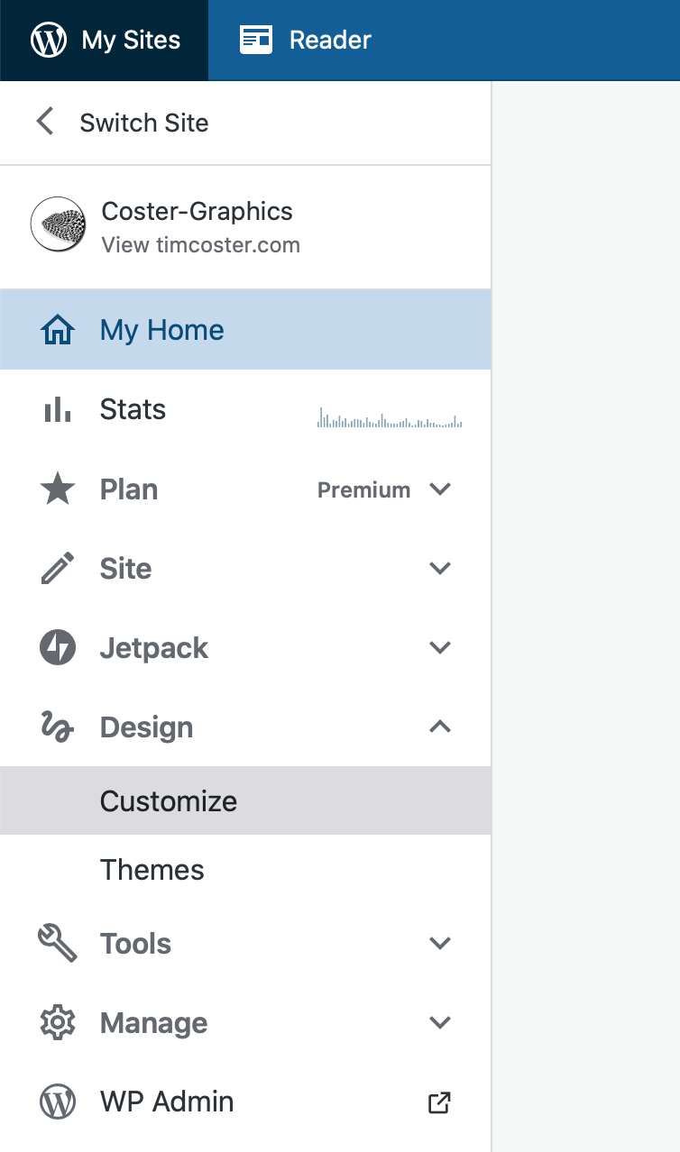This screenshot has height=1152, width=680.
Task: Click the Design squiggle icon
Action: tap(58, 727)
